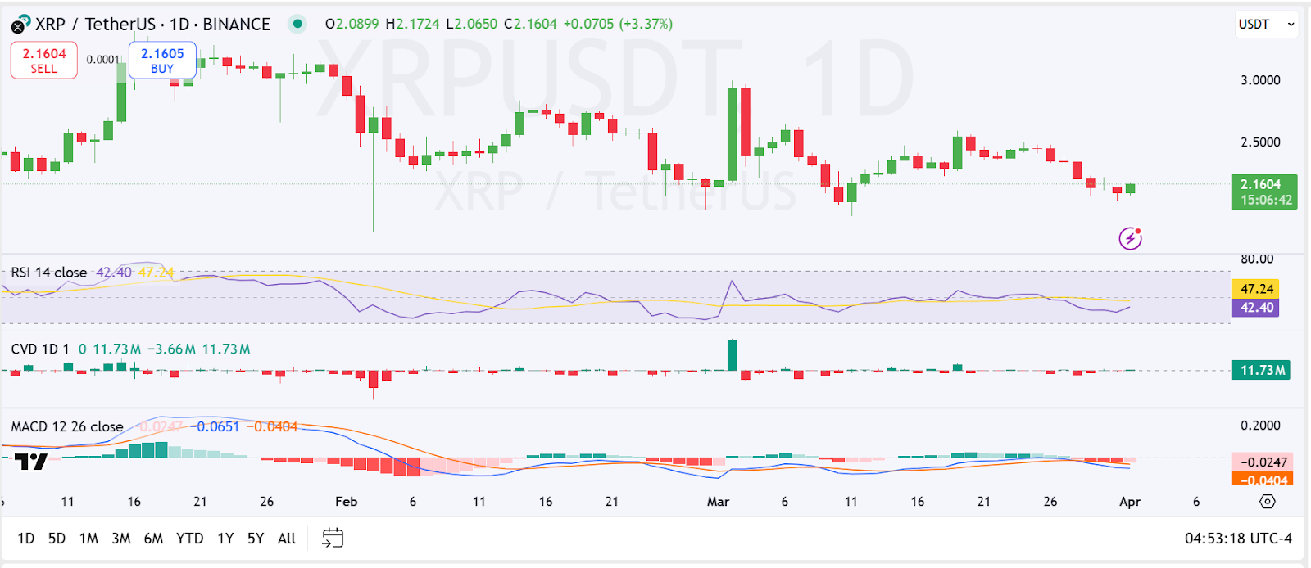1311x568 pixels.
Task: Select the 1M time range
Action: pos(88,539)
